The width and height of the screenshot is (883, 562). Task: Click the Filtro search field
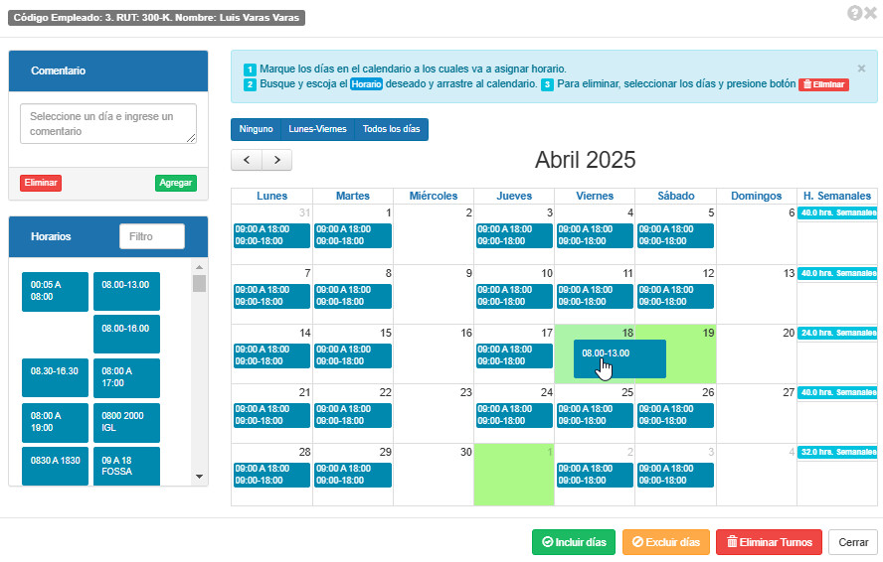coord(152,237)
